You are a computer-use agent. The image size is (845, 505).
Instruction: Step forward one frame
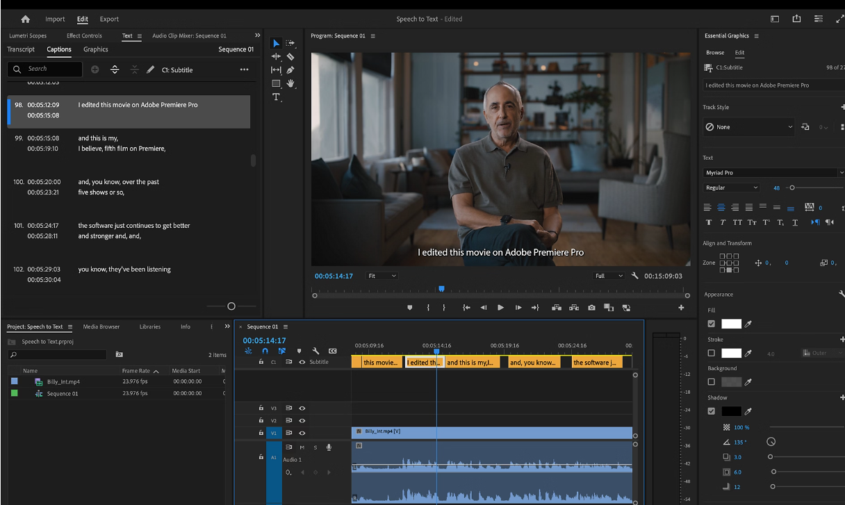tap(518, 308)
